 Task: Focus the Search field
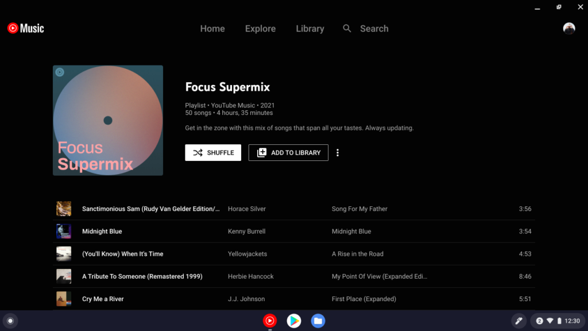pyautogui.click(x=374, y=29)
